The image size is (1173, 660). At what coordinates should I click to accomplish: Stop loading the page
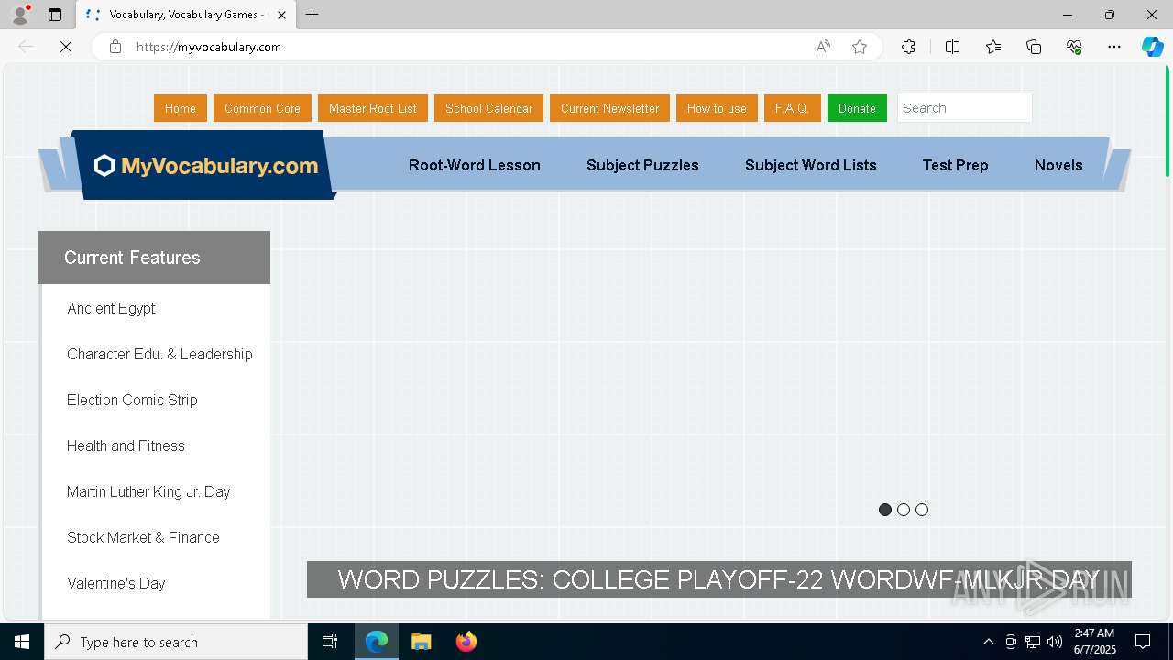coord(66,47)
